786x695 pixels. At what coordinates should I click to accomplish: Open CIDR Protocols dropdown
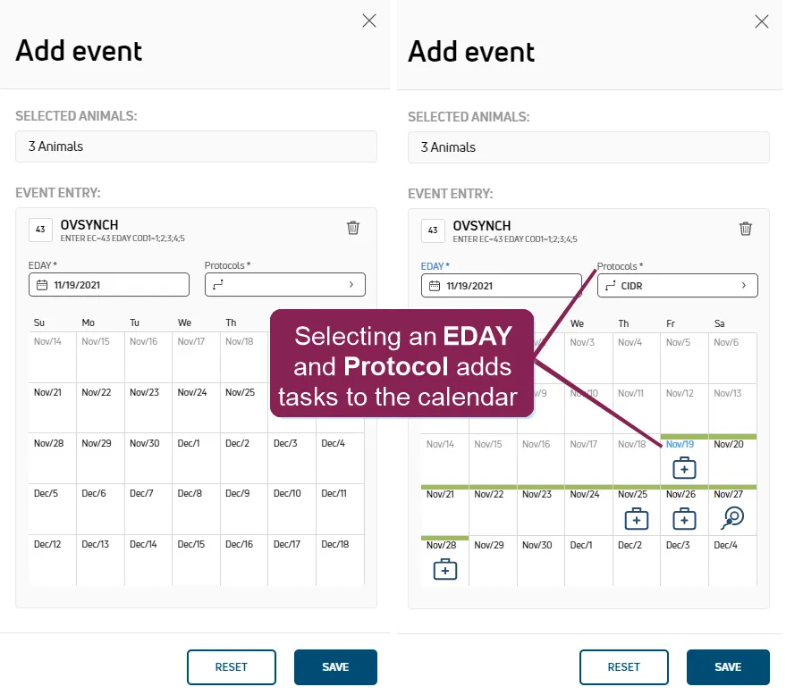[677, 285]
